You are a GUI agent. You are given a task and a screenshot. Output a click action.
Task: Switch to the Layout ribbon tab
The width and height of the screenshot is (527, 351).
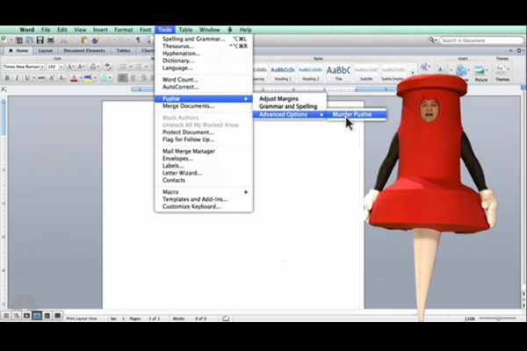point(44,51)
